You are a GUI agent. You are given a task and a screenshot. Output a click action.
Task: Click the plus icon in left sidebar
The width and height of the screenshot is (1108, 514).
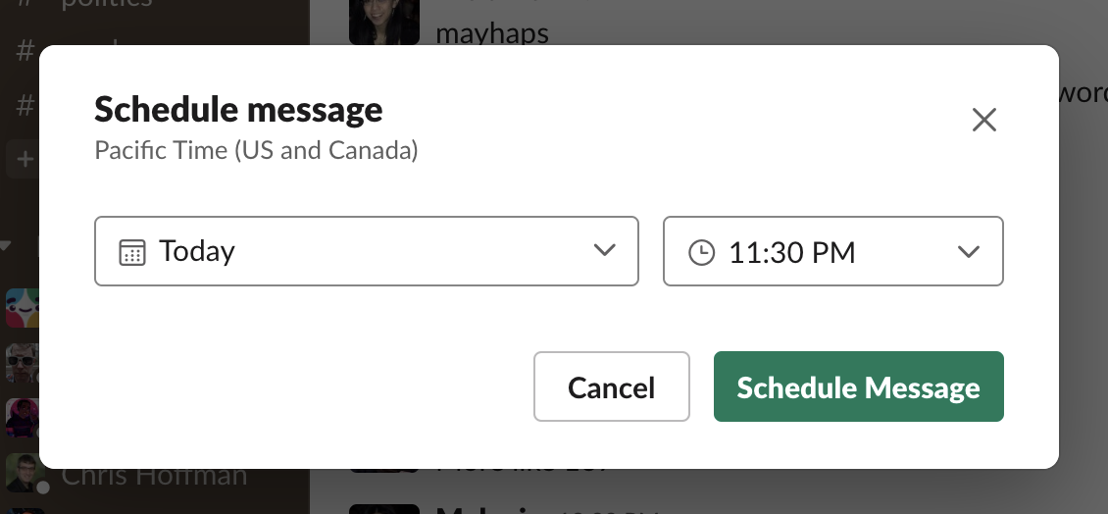point(25,160)
